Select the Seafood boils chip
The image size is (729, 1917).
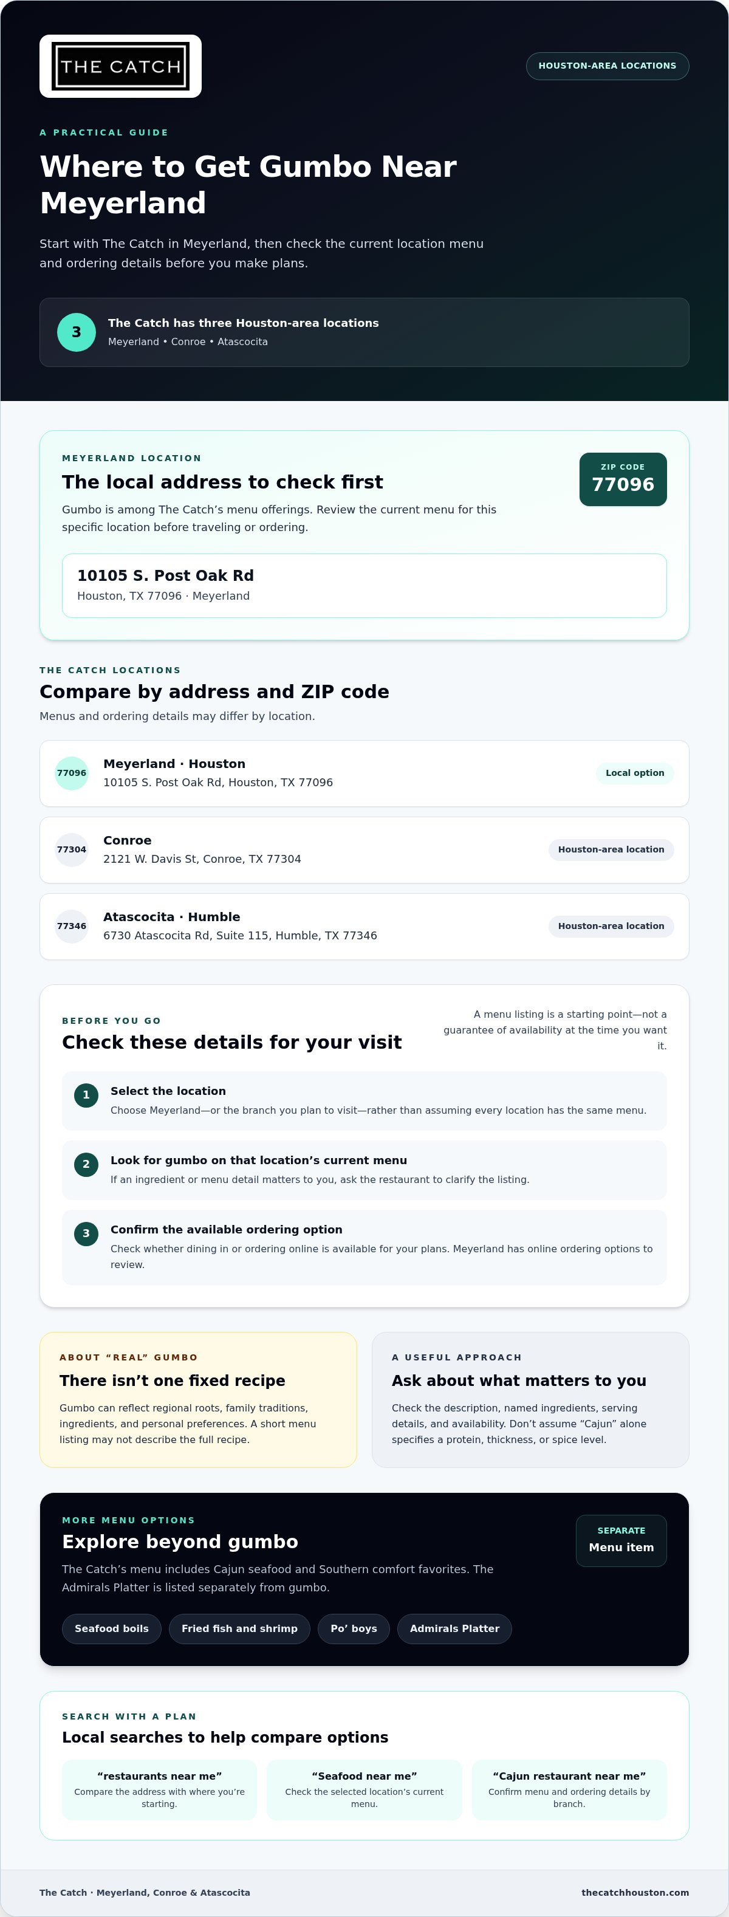[x=112, y=1629]
